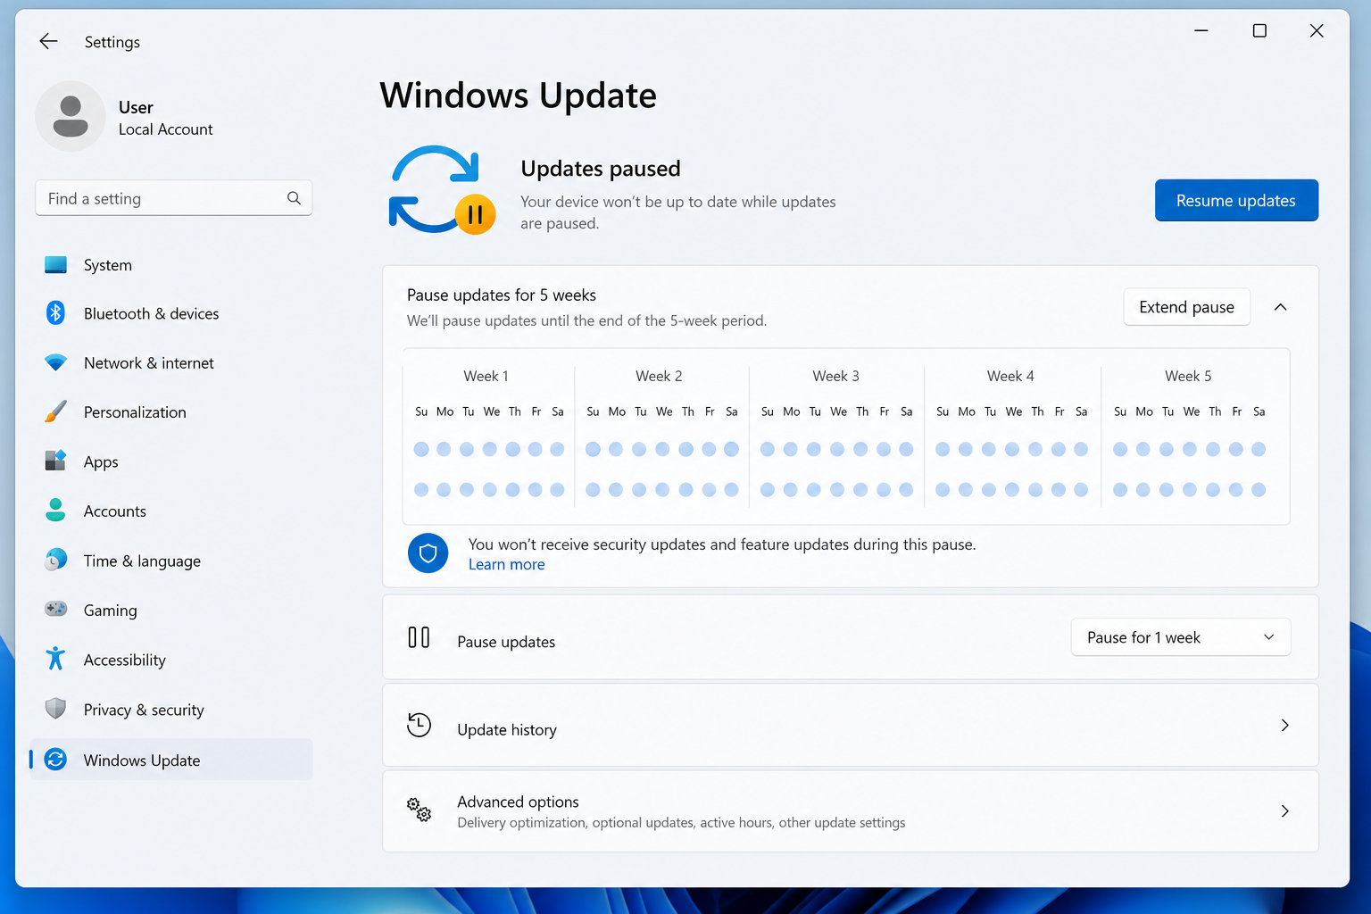Open the System settings page

171,265
